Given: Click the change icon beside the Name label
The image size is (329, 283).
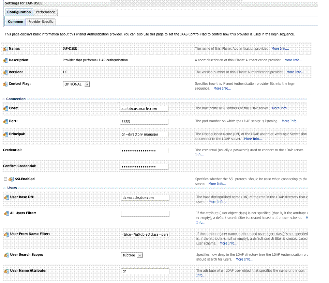Looking at the screenshot, I should pos(6,48).
